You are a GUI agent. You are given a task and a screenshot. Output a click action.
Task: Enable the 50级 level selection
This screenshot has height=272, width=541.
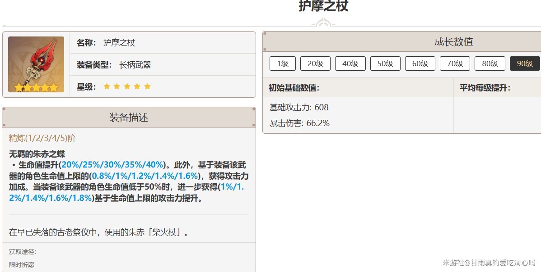385,63
